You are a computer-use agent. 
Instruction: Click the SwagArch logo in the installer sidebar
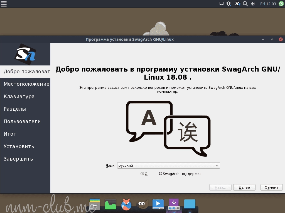[x=25, y=54]
